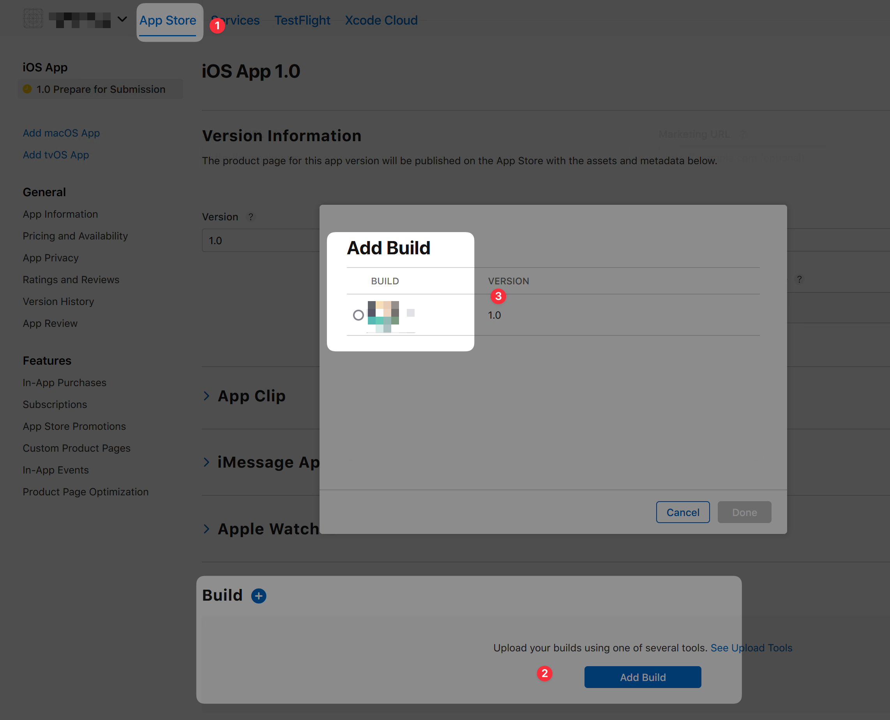Open the app name switcher dropdown chevron
Image resolution: width=890 pixels, height=720 pixels.
(122, 19)
